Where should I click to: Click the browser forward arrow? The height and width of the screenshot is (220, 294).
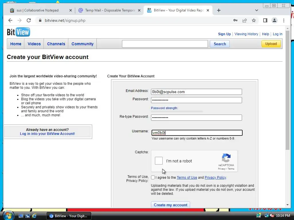[20, 20]
